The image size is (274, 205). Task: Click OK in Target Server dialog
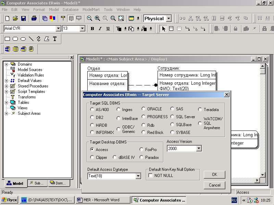(x=214, y=175)
